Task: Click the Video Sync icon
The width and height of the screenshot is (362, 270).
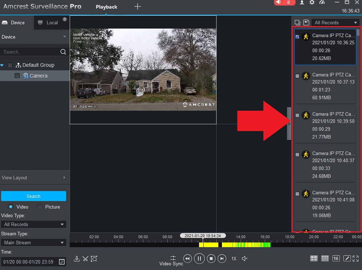Action: click(173, 258)
